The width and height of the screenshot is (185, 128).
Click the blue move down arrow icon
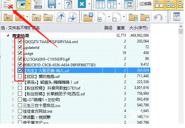click(72, 17)
